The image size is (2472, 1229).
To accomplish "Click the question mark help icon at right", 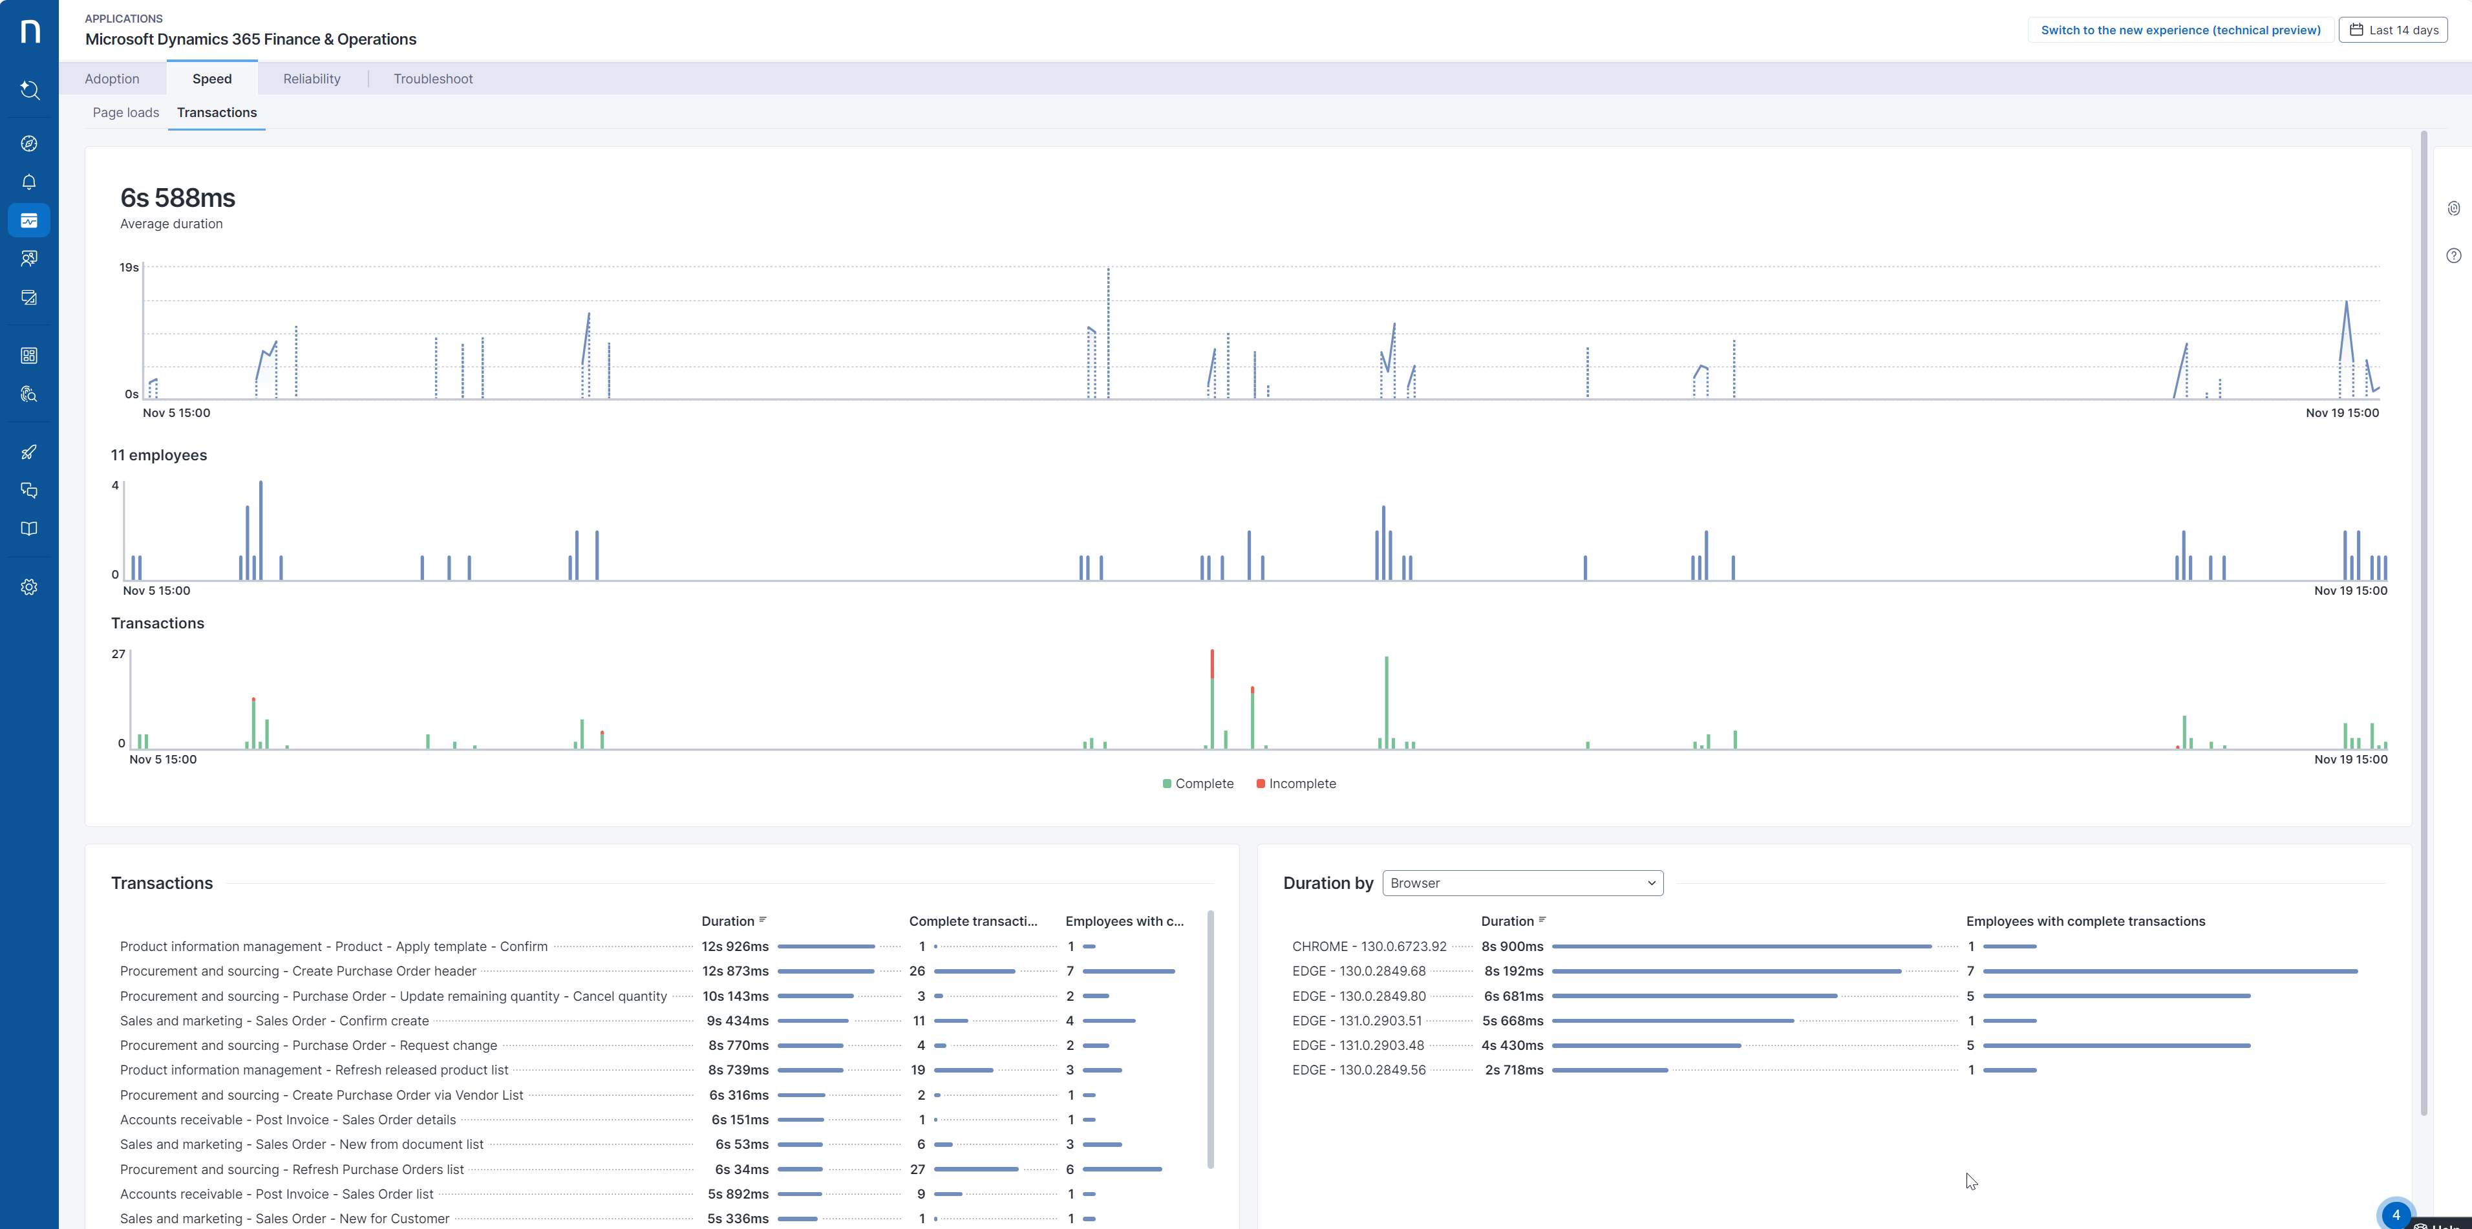I will 2453,255.
